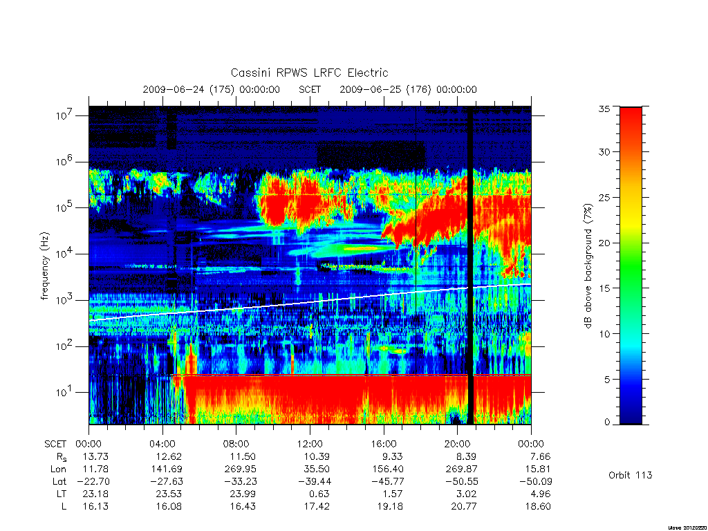Click the color bar tick value '25'
This screenshot has height=531, width=708.
coord(604,198)
